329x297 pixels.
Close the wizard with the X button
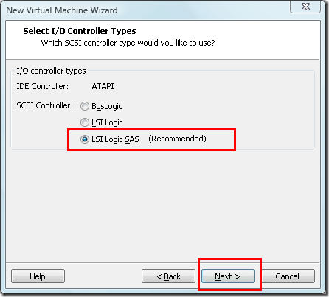tap(305, 7)
